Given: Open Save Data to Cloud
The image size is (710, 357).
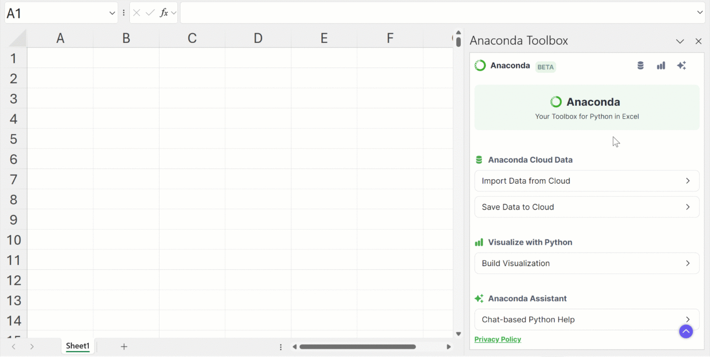Looking at the screenshot, I should [587, 207].
